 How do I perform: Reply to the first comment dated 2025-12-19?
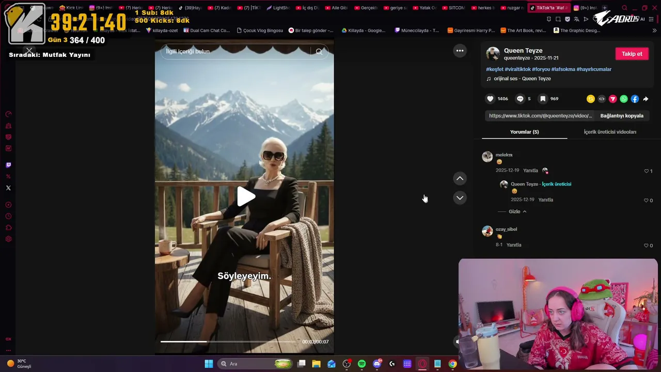(530, 171)
